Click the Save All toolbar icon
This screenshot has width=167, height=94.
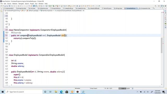[7, 6]
